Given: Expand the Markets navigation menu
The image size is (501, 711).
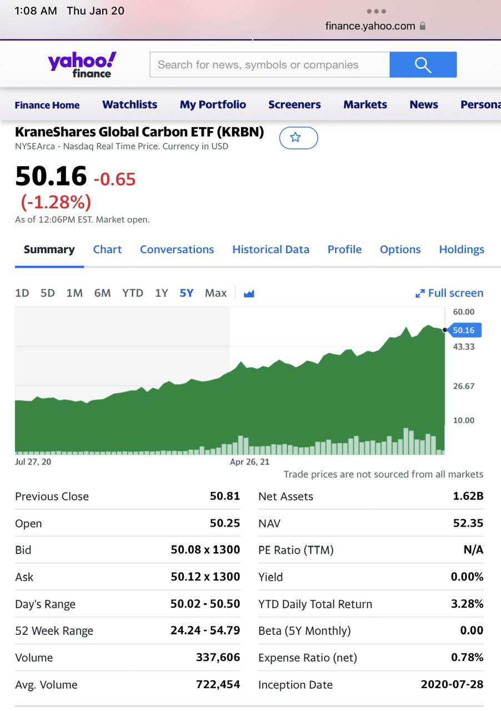Looking at the screenshot, I should 365,105.
